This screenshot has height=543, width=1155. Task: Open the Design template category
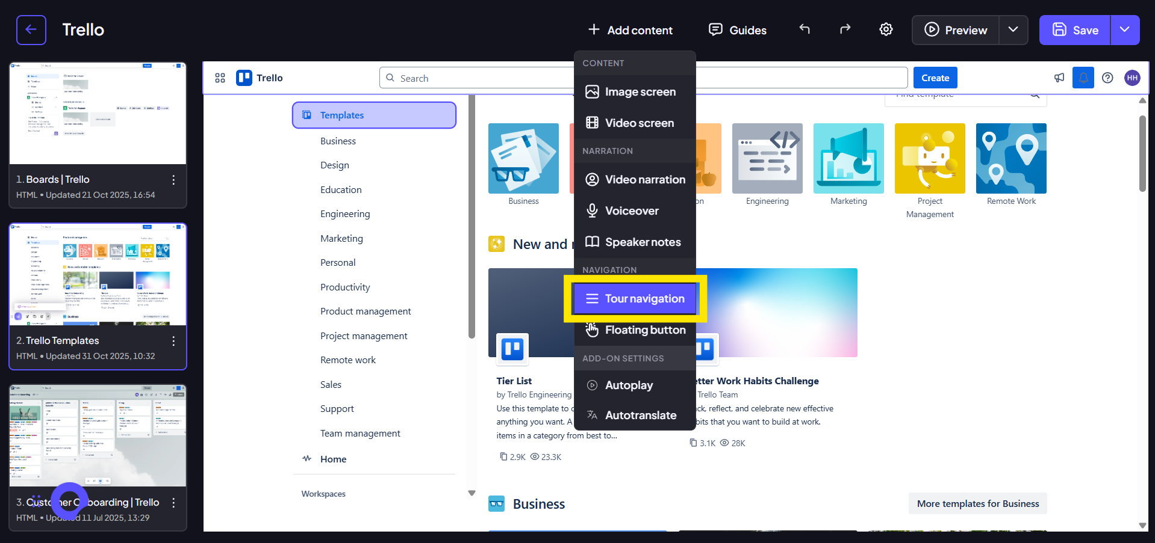pyautogui.click(x=335, y=165)
